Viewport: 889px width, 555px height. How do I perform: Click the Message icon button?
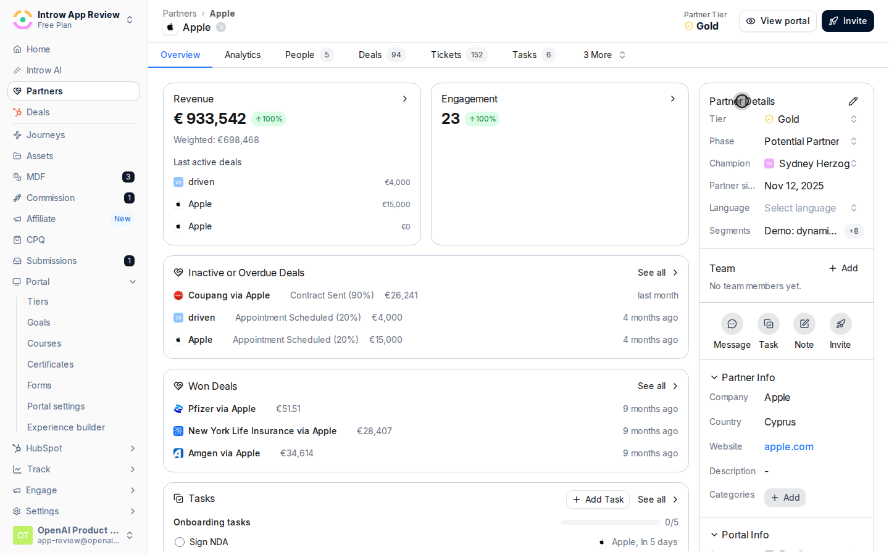pyautogui.click(x=732, y=324)
